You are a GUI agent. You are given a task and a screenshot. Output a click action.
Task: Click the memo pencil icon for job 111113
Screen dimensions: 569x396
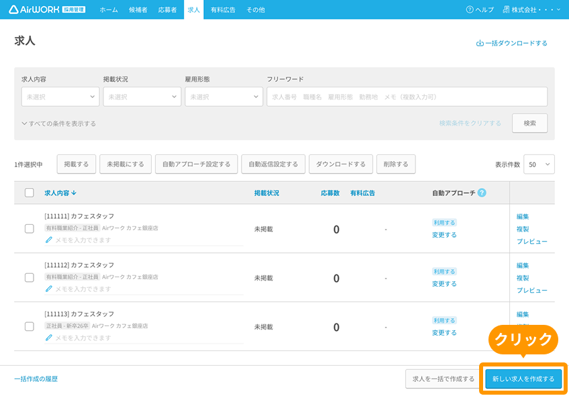[48, 338]
